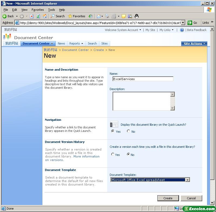Click the Document Center people logo
The image size is (216, 212).
[7, 37]
